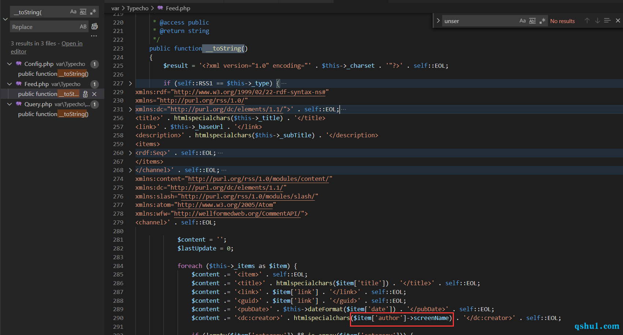Click the Replace All icon beside Replace field
Screen dimensions: 623x335
[94, 26]
